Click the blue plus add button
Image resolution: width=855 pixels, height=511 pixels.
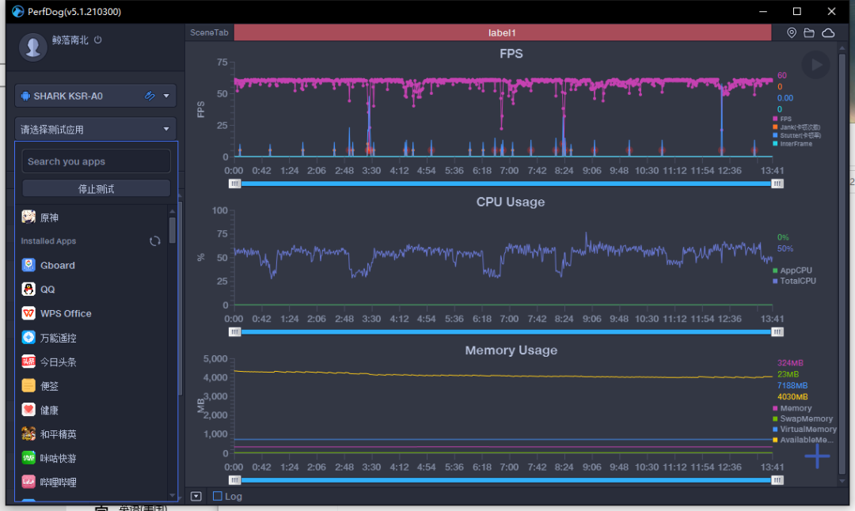click(817, 456)
